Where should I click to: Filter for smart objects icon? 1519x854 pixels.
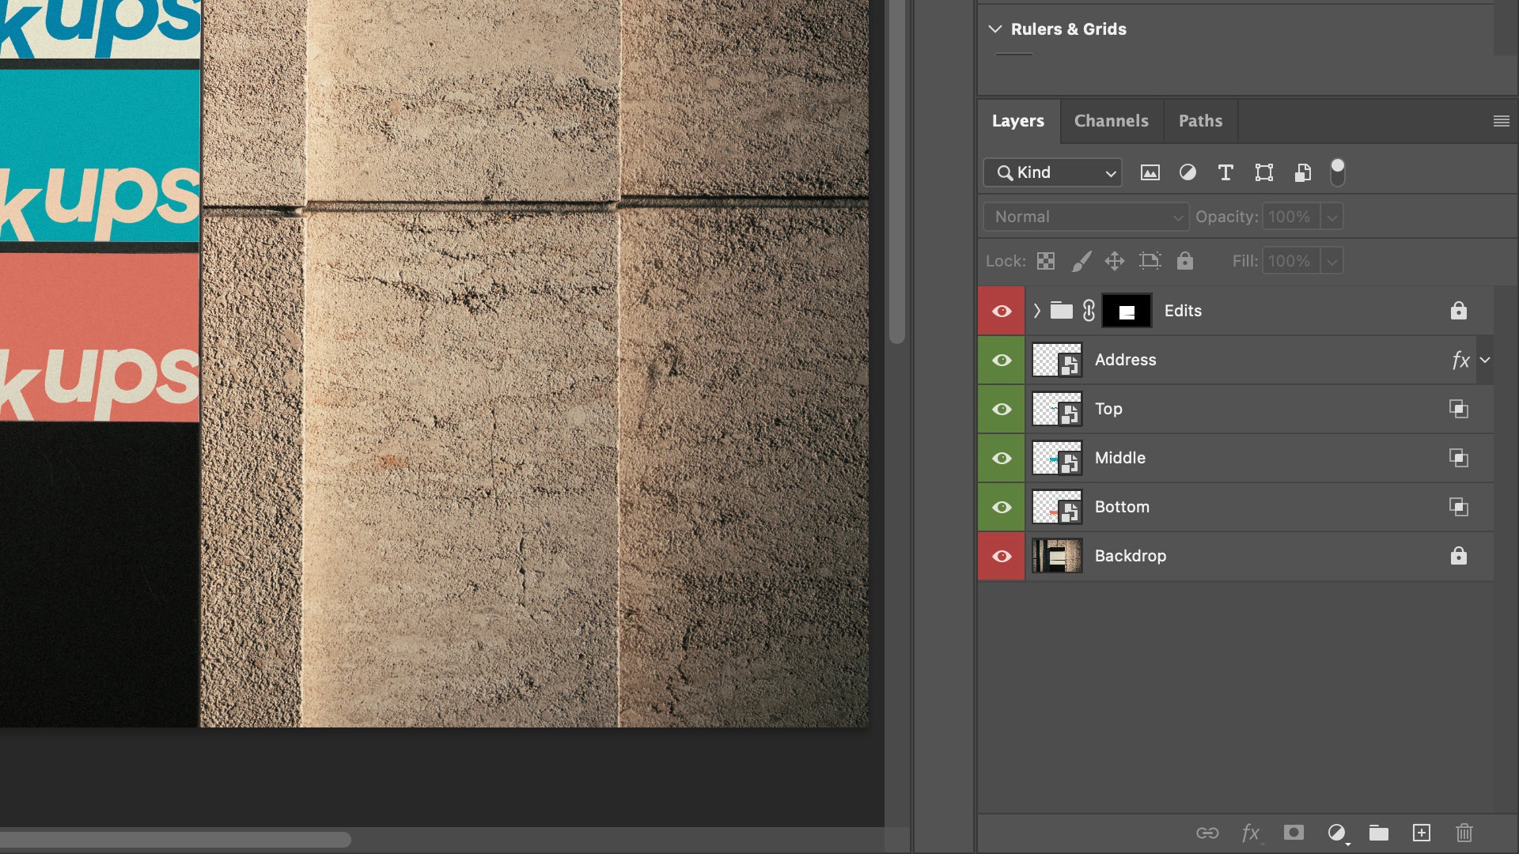coord(1302,172)
